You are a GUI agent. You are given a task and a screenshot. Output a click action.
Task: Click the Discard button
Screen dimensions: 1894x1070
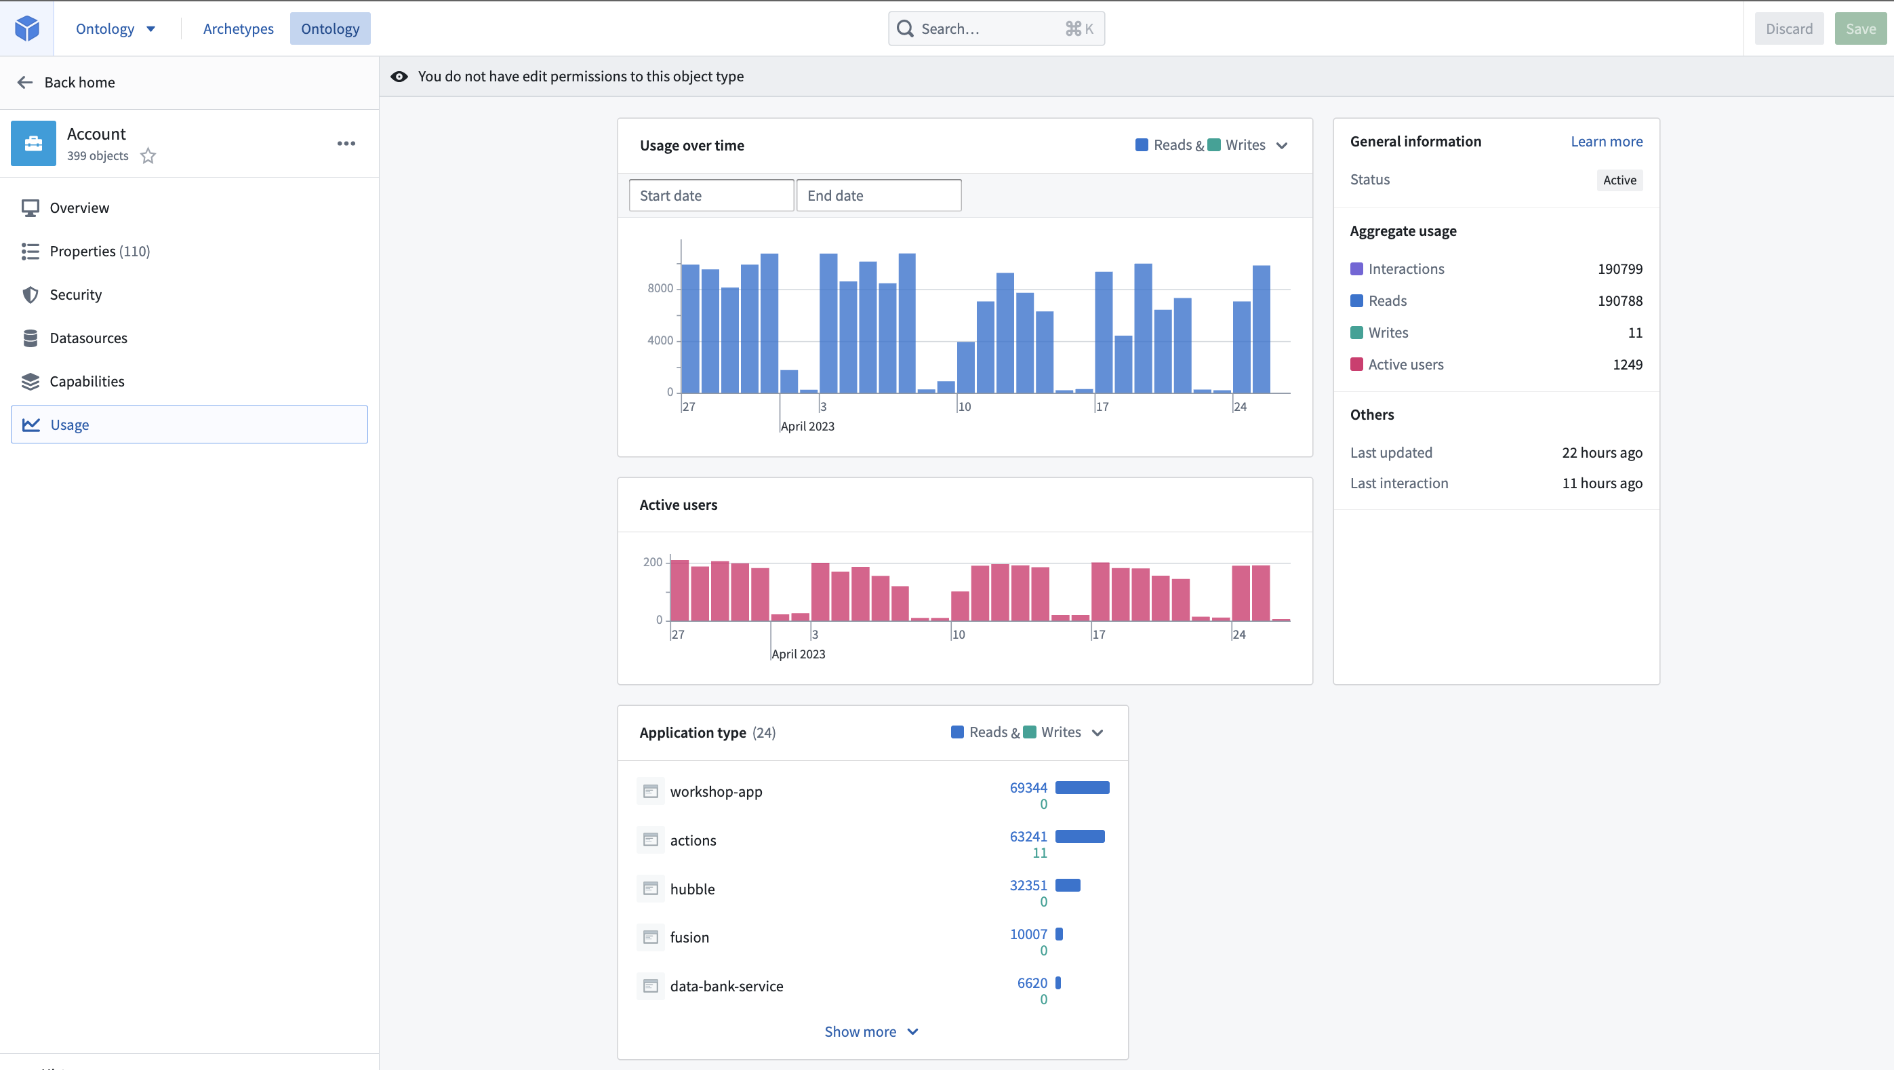1790,28
